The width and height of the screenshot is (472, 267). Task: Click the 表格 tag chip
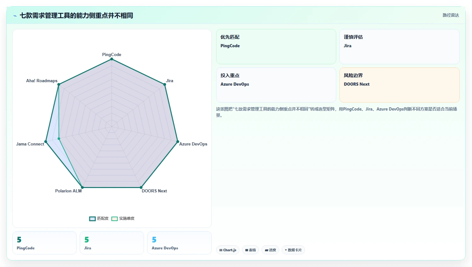point(250,250)
